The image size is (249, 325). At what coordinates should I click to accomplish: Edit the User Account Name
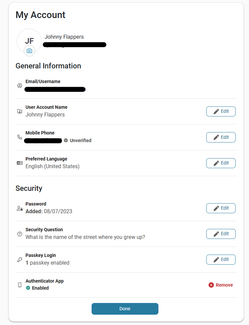pos(221,111)
